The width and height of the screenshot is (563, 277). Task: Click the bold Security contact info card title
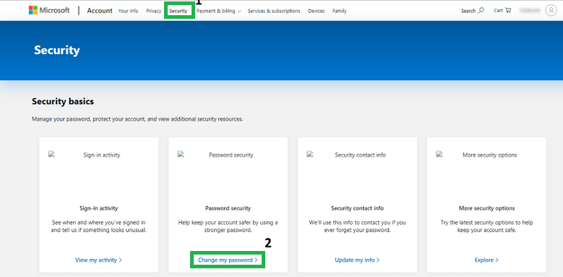(x=357, y=208)
